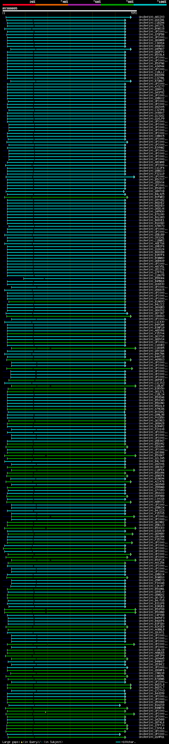Select hit label UniRef100_Q9NL98

pos(152,415)
